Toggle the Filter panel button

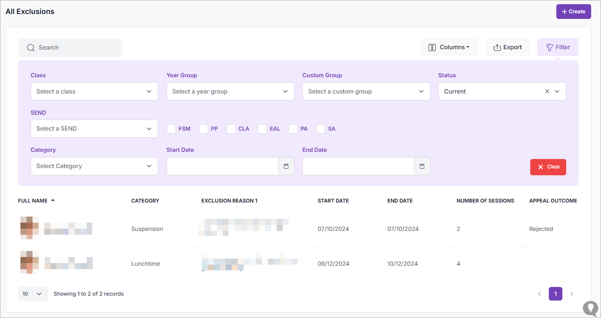click(x=557, y=47)
